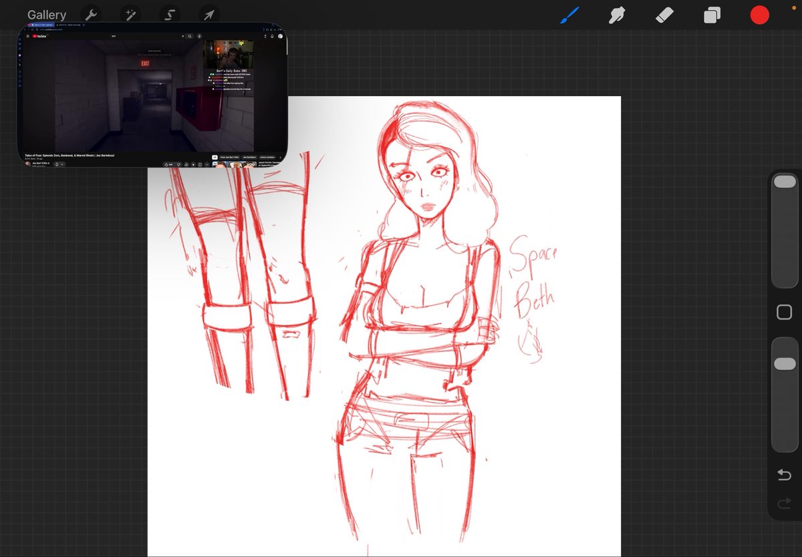Undo the last stroke

tap(785, 474)
